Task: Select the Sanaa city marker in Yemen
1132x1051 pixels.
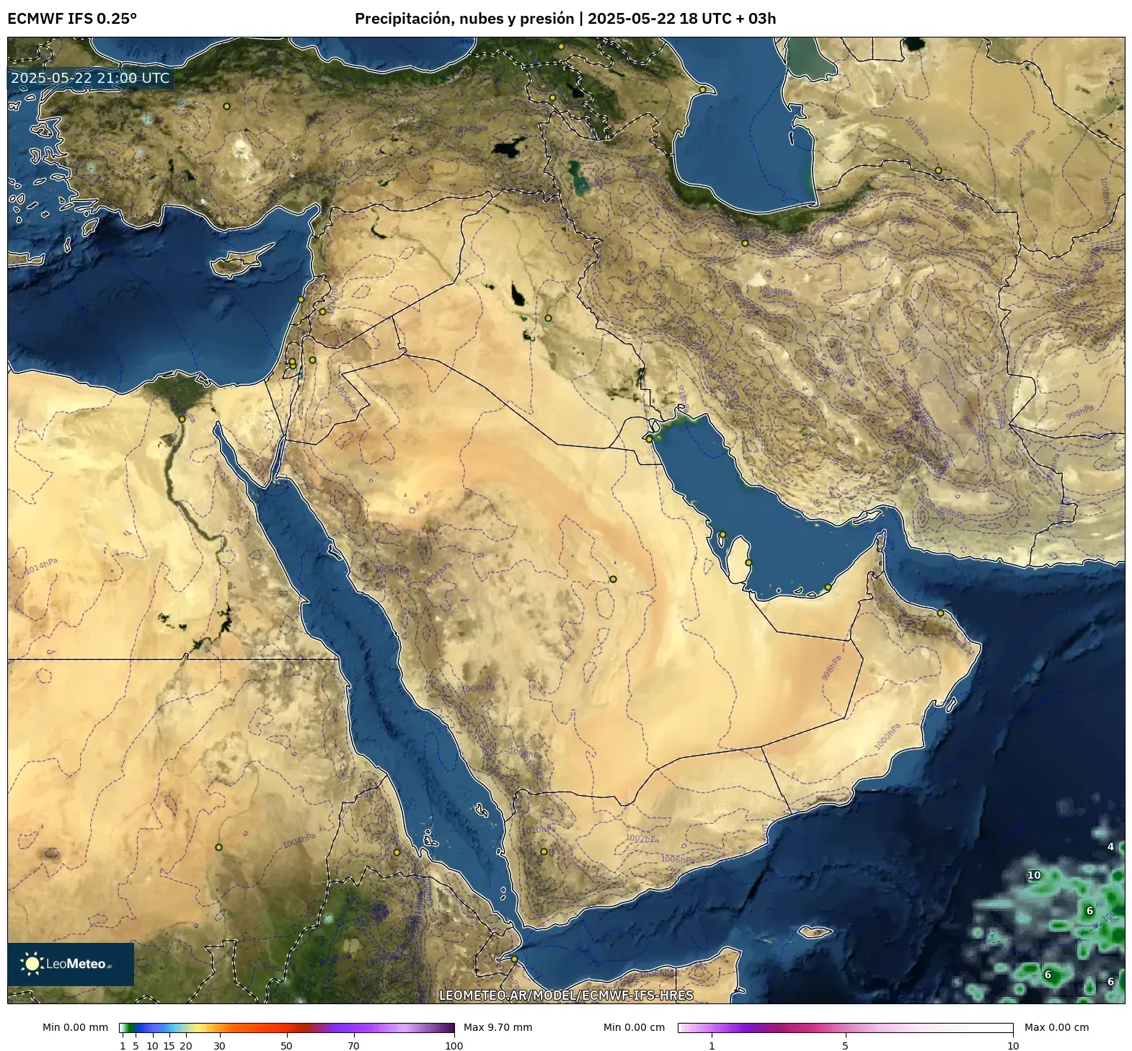Action: (544, 851)
